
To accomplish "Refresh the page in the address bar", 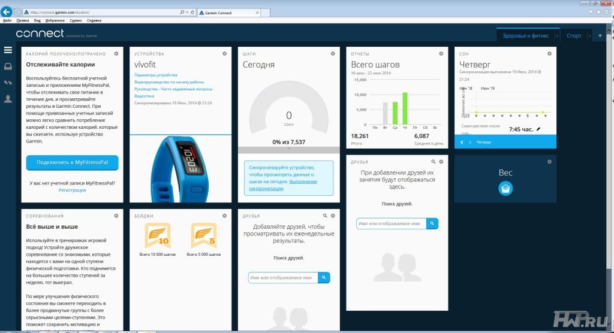I will click(x=192, y=13).
